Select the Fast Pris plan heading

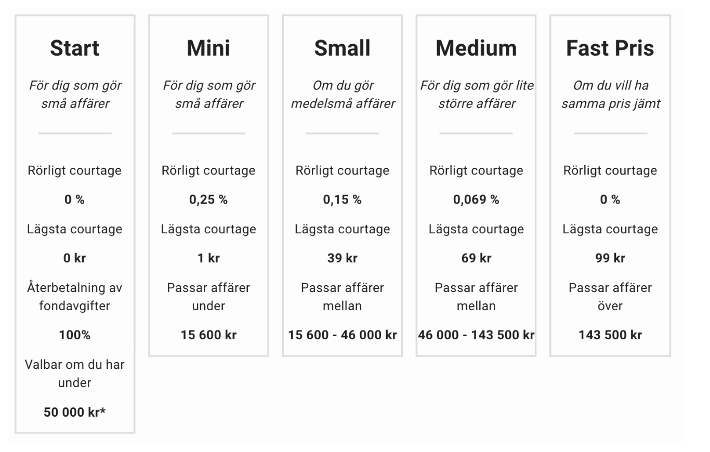click(610, 48)
